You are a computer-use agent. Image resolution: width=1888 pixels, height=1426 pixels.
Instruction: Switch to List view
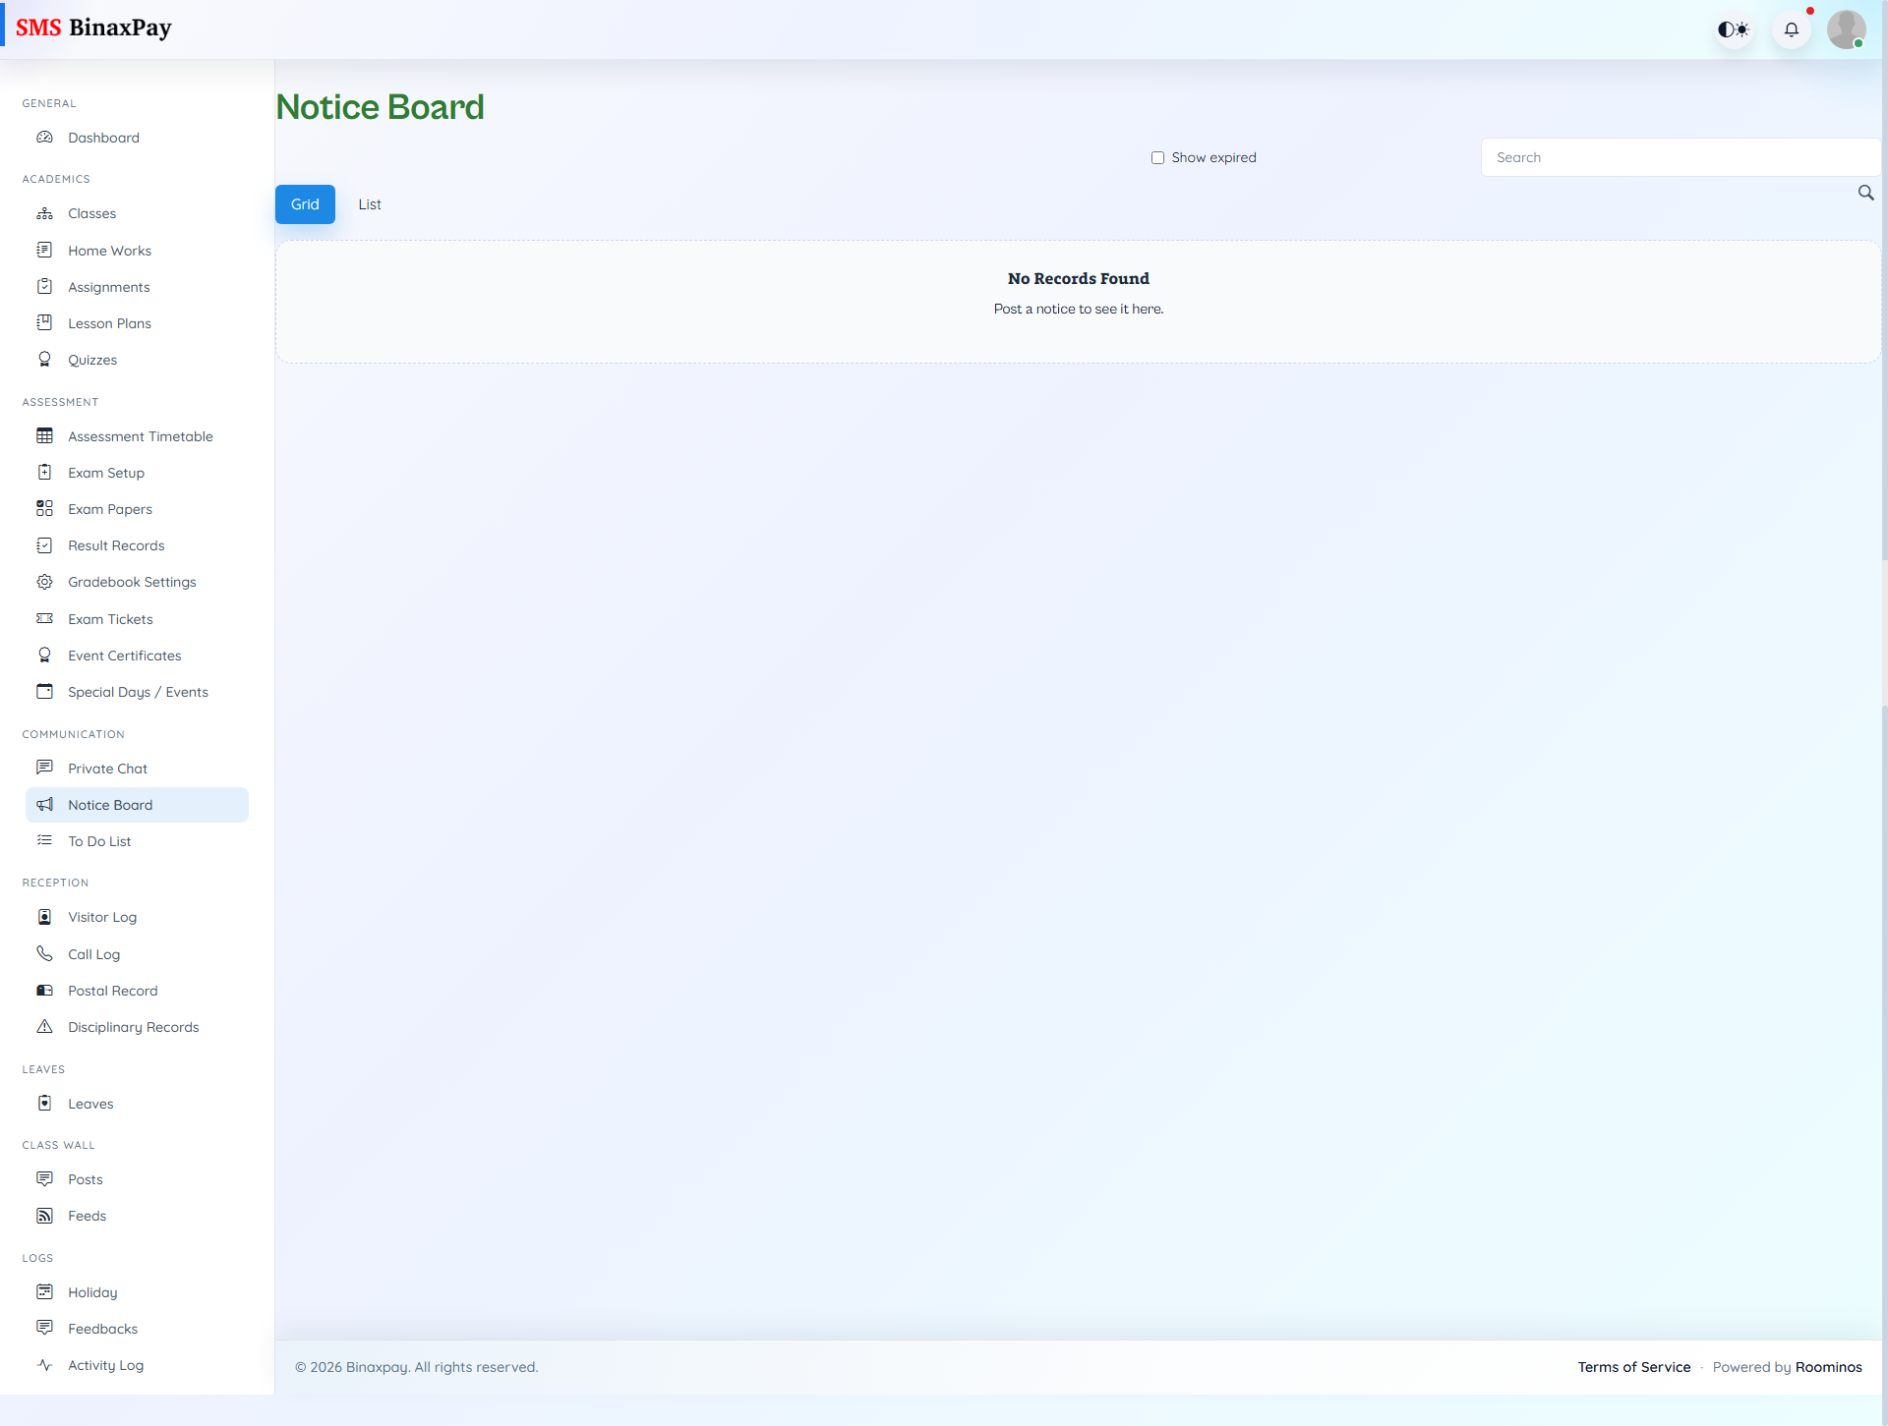click(370, 204)
